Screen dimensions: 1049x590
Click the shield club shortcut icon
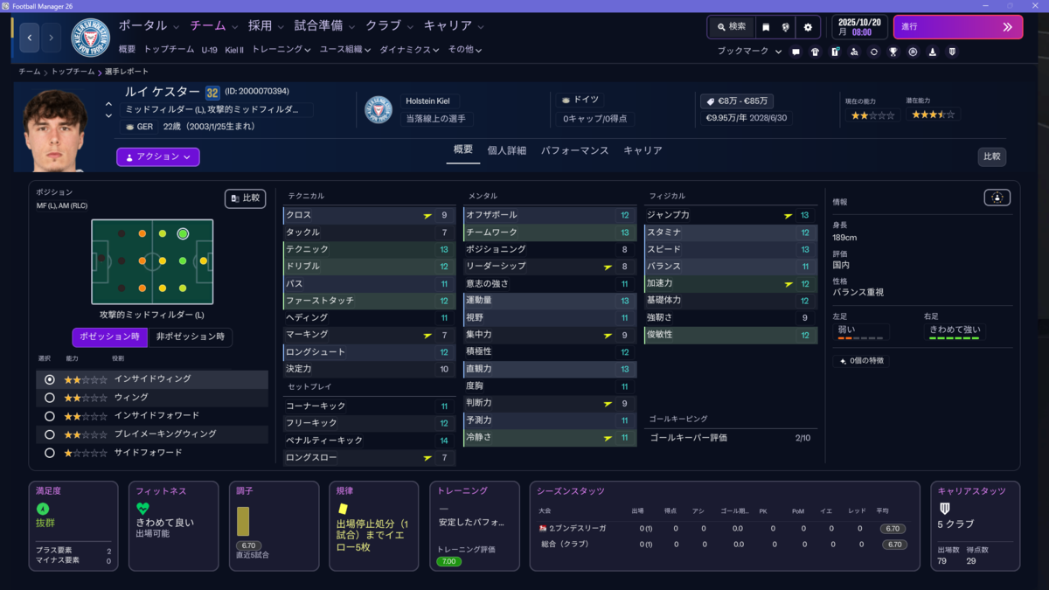[x=952, y=52]
